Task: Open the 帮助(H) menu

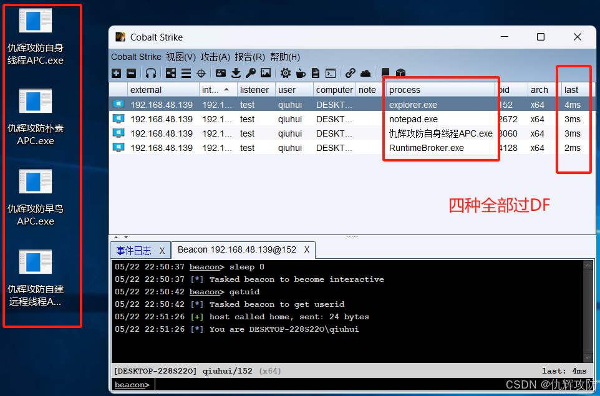Action: (285, 57)
